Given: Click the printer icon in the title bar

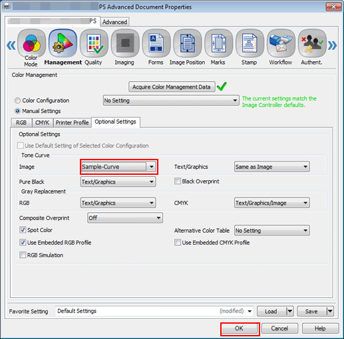Looking at the screenshot, I should pos(7,7).
